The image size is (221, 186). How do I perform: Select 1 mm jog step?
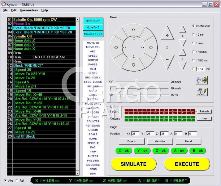pos(193,43)
